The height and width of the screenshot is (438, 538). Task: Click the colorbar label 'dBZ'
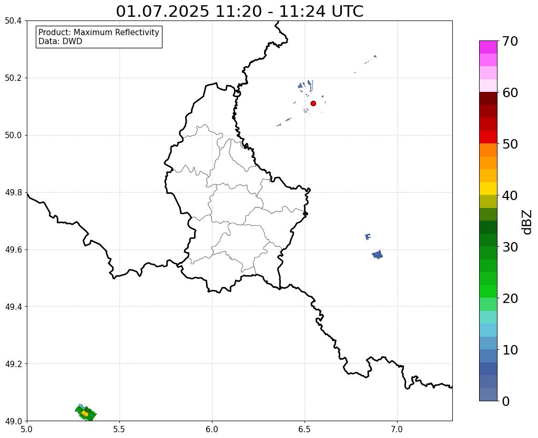[x=527, y=222]
